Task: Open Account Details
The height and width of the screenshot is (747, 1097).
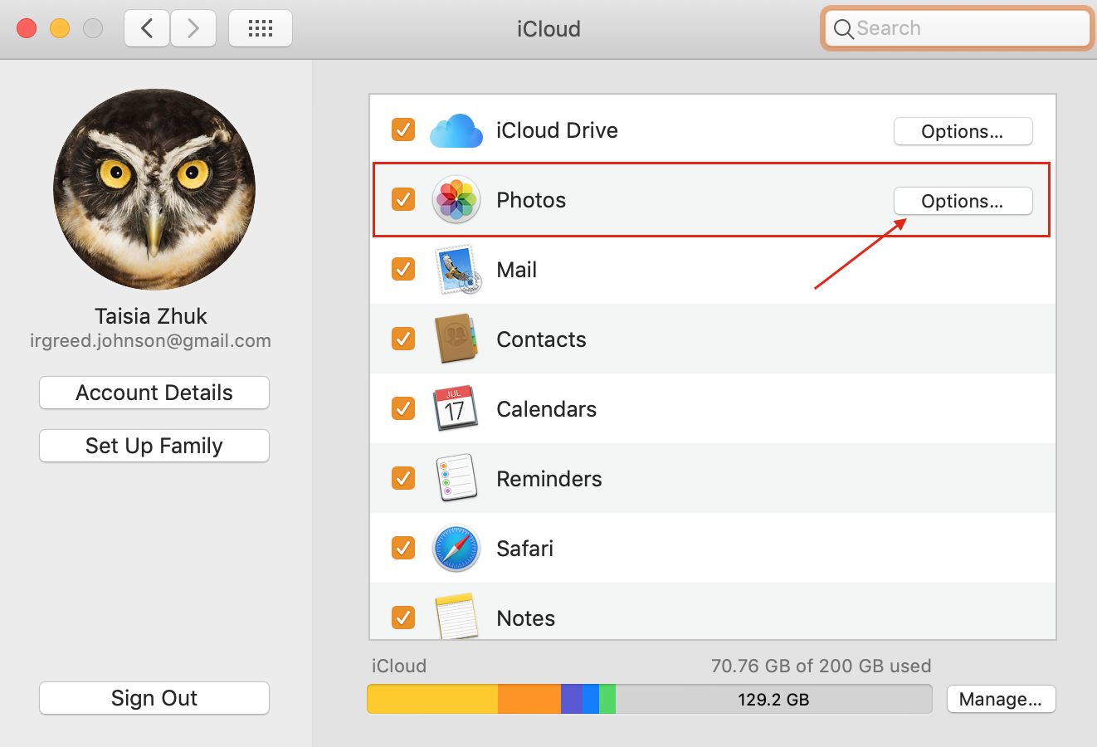Action: click(x=154, y=393)
